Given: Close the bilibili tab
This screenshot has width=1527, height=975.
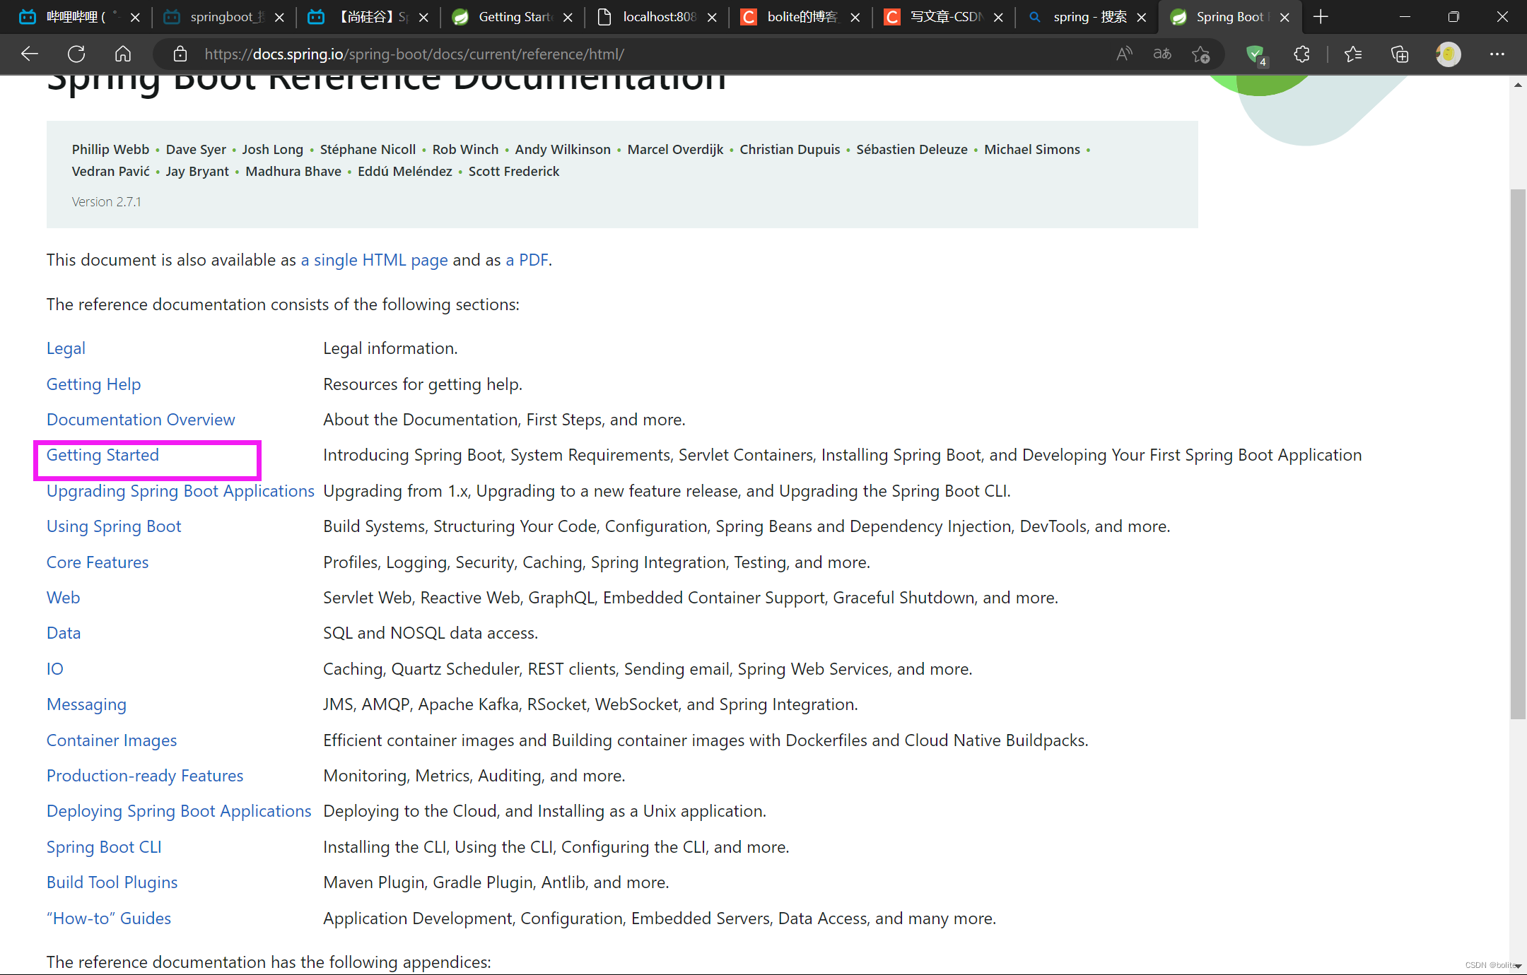Looking at the screenshot, I should coord(135,17).
